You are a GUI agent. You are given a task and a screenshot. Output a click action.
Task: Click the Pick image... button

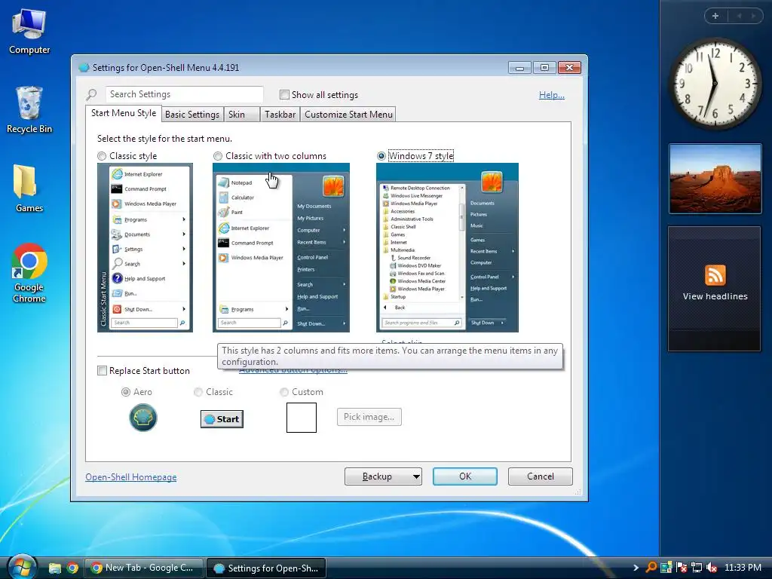(369, 417)
